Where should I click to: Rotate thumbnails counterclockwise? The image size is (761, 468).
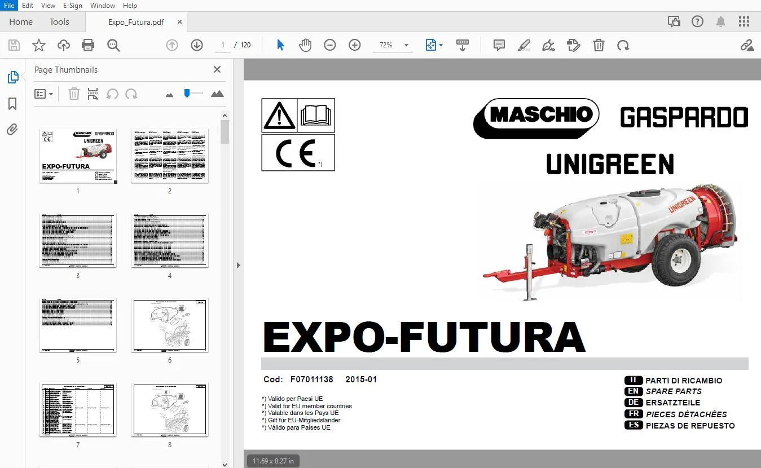pos(112,94)
